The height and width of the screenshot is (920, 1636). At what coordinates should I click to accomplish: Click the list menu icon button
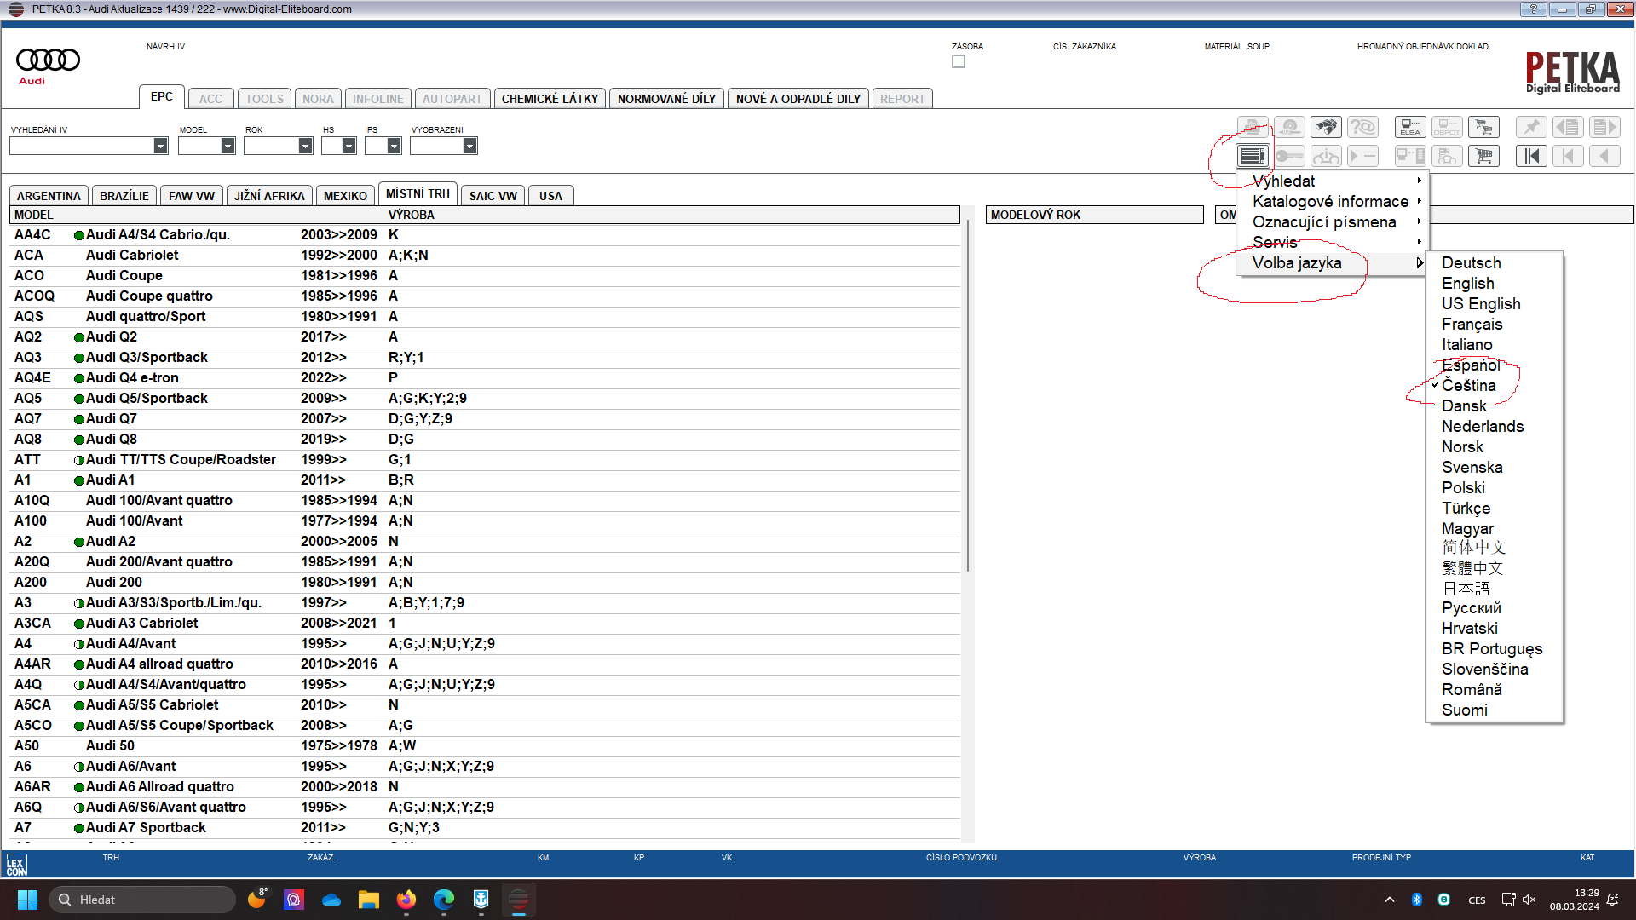[1253, 156]
